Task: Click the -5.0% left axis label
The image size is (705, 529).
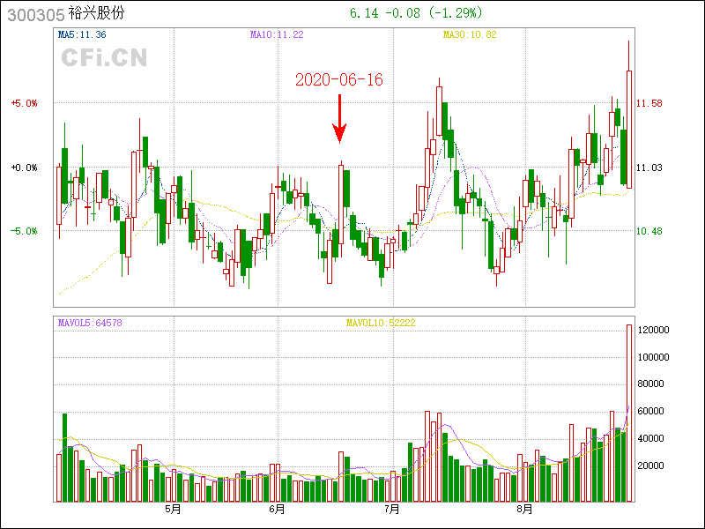Action: click(24, 231)
